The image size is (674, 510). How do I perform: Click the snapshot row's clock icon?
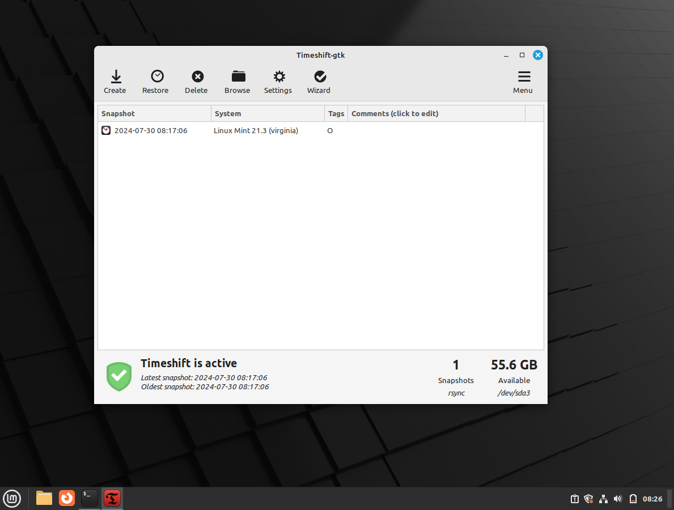tap(106, 130)
